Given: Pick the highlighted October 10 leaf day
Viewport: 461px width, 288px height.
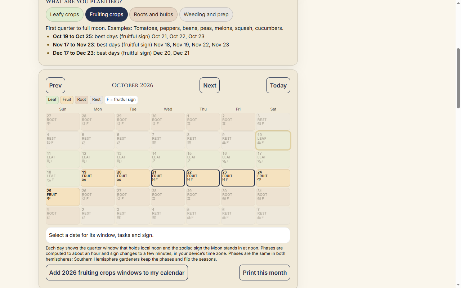Looking at the screenshot, I should 273,140.
